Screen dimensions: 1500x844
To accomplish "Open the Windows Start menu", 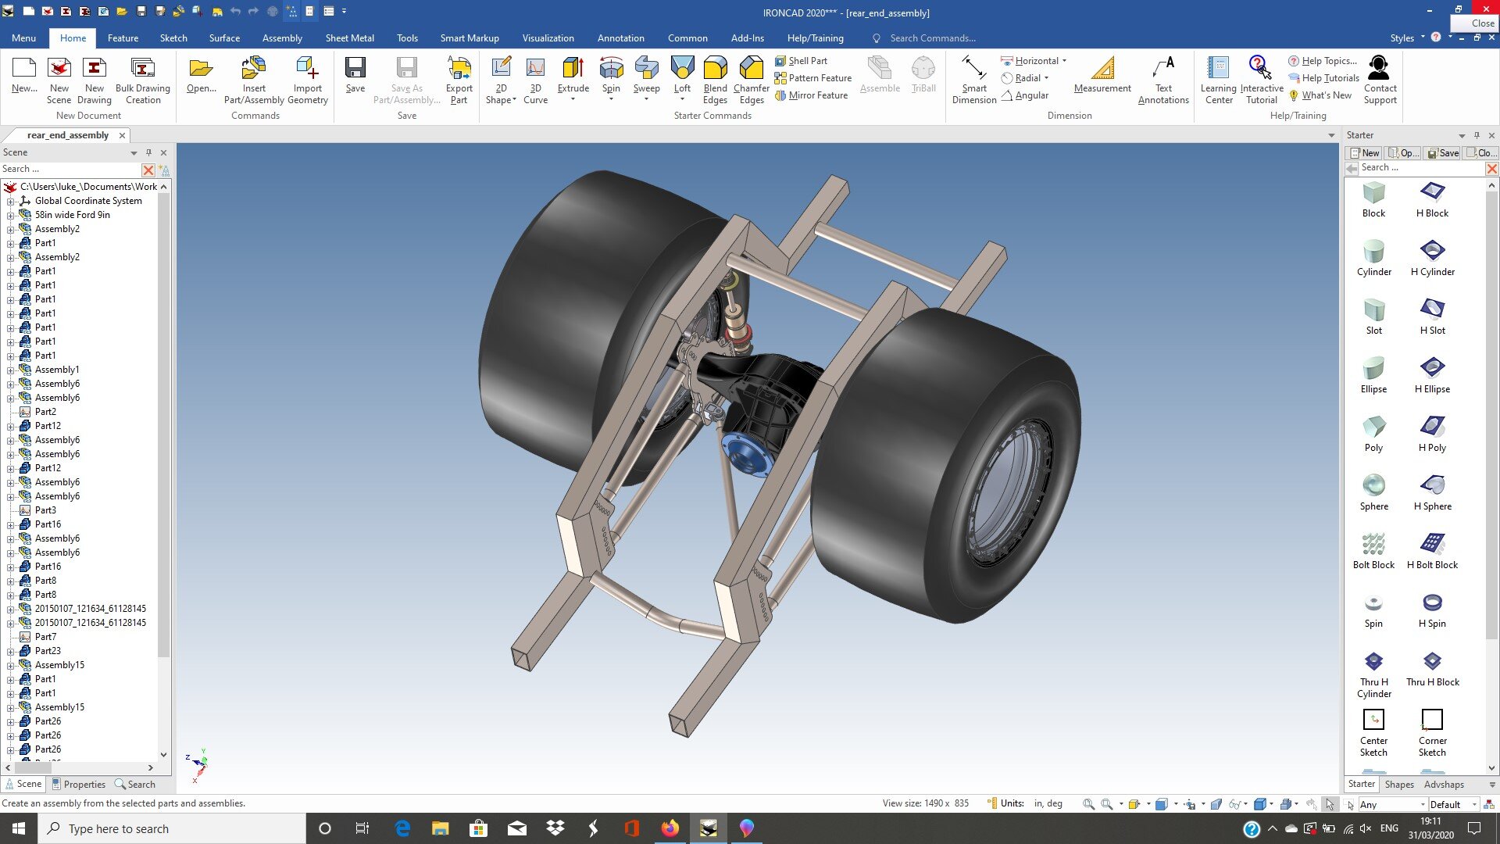I will coord(19,828).
